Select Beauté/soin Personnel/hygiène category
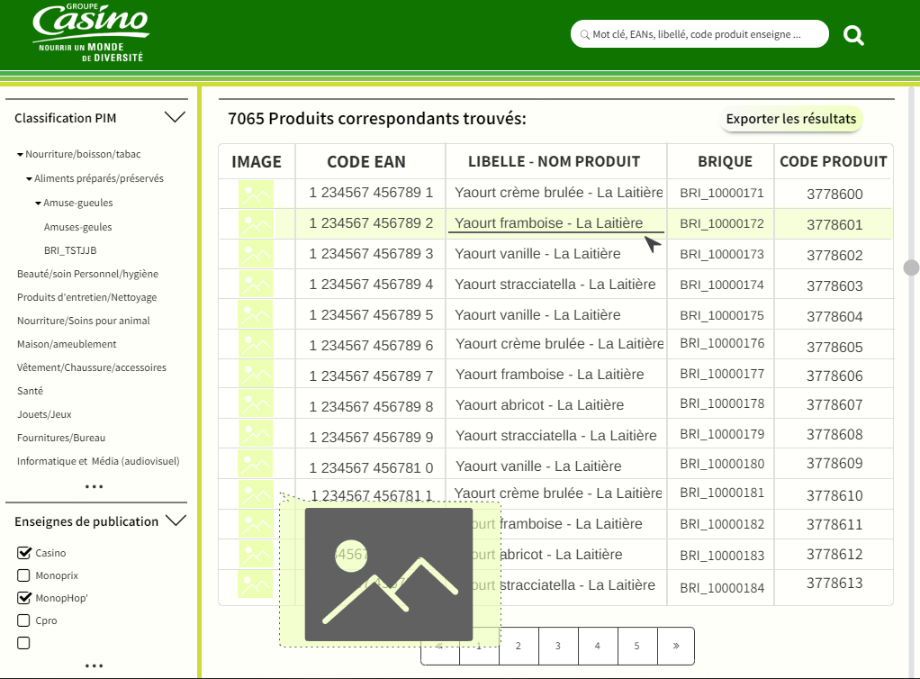This screenshot has width=920, height=679. [x=87, y=274]
